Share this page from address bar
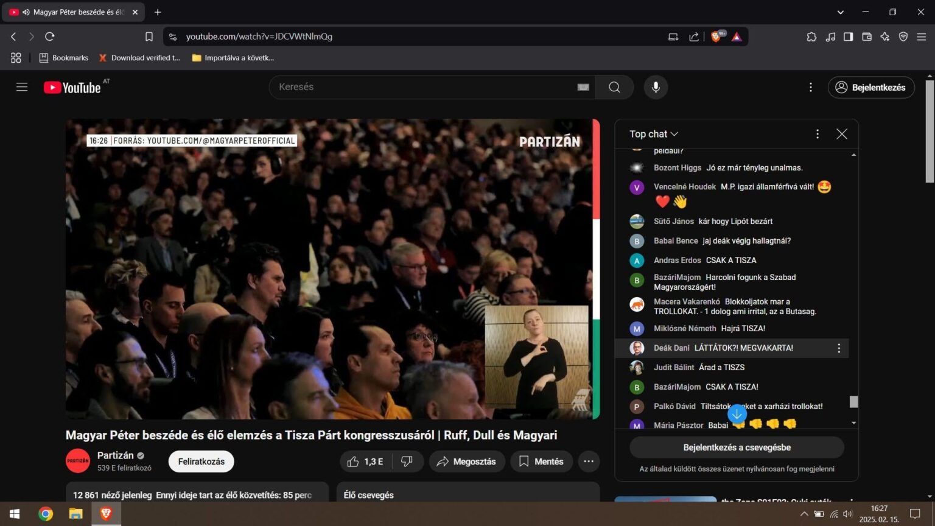The image size is (935, 526). (x=694, y=37)
